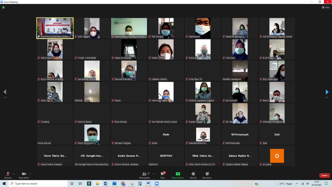
Task: Leave the meeting
Action: (324, 175)
